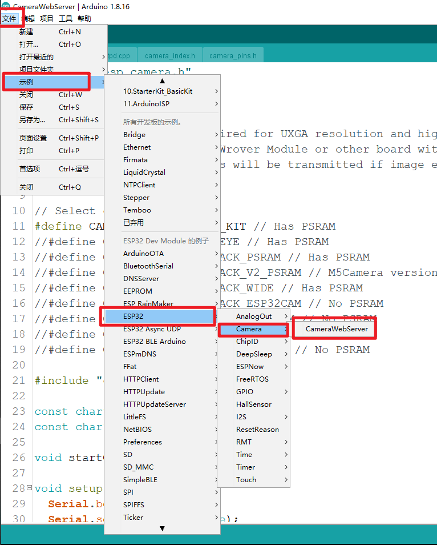Viewport: 437px width, 545px height.
Task: Expand 10.StarterKit_BasicKit examples
Action: tap(162, 91)
